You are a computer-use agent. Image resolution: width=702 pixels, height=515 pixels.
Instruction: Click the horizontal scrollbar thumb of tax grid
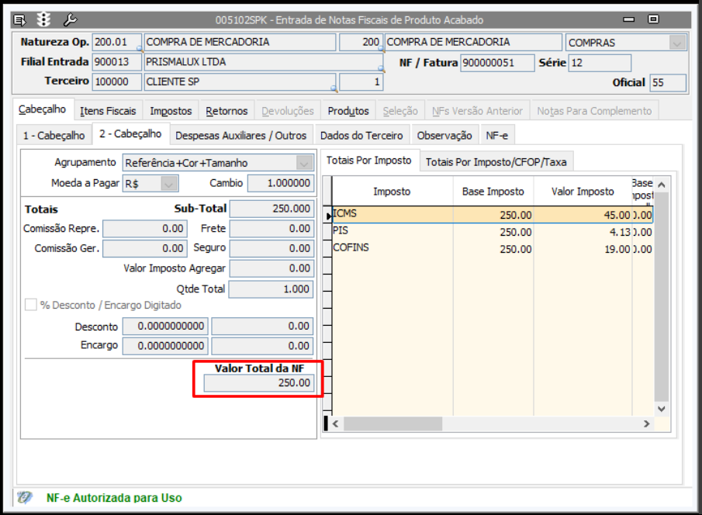click(392, 423)
